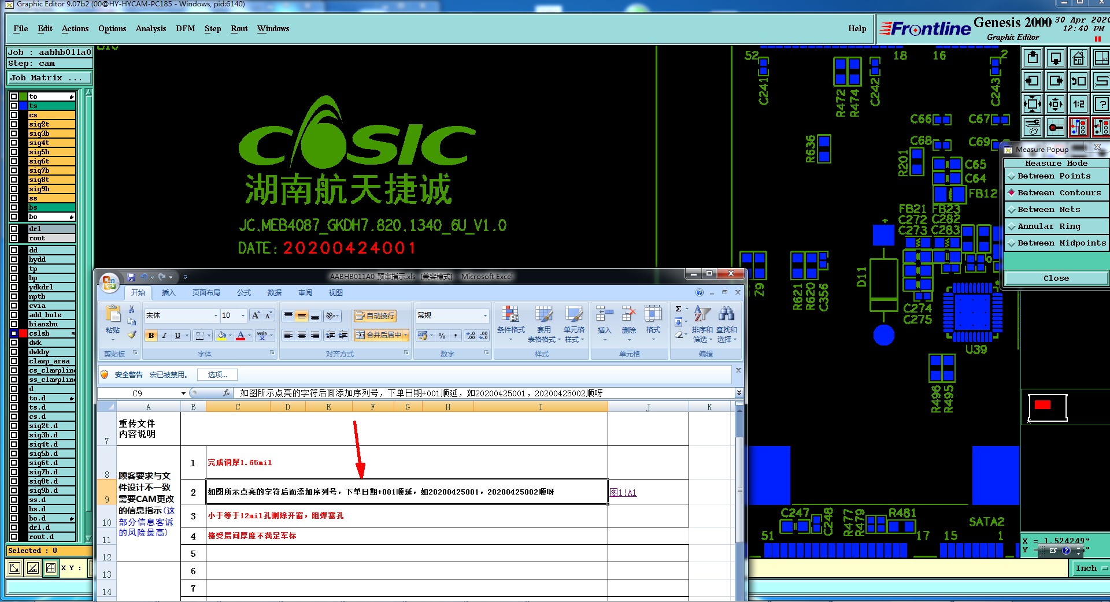Toggle visibility checkbox of layer drl
Image resolution: width=1110 pixels, height=602 pixels.
[14, 229]
